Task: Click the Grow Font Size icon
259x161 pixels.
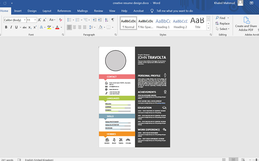Action: click(39, 20)
